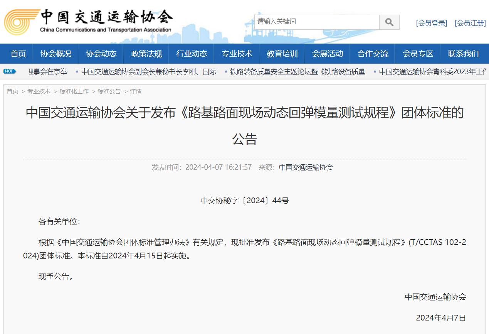Viewport: 489px width, 334px height.
Task: Click breadcrumb 标准公告
Action: pyautogui.click(x=109, y=91)
